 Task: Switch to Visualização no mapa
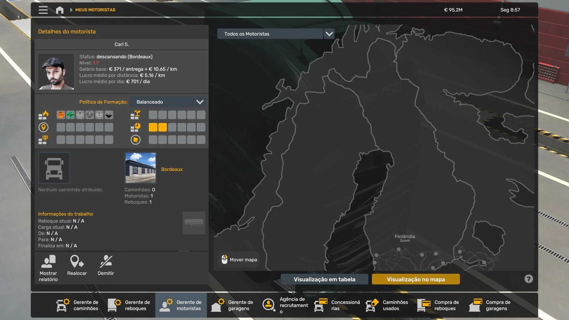415,279
